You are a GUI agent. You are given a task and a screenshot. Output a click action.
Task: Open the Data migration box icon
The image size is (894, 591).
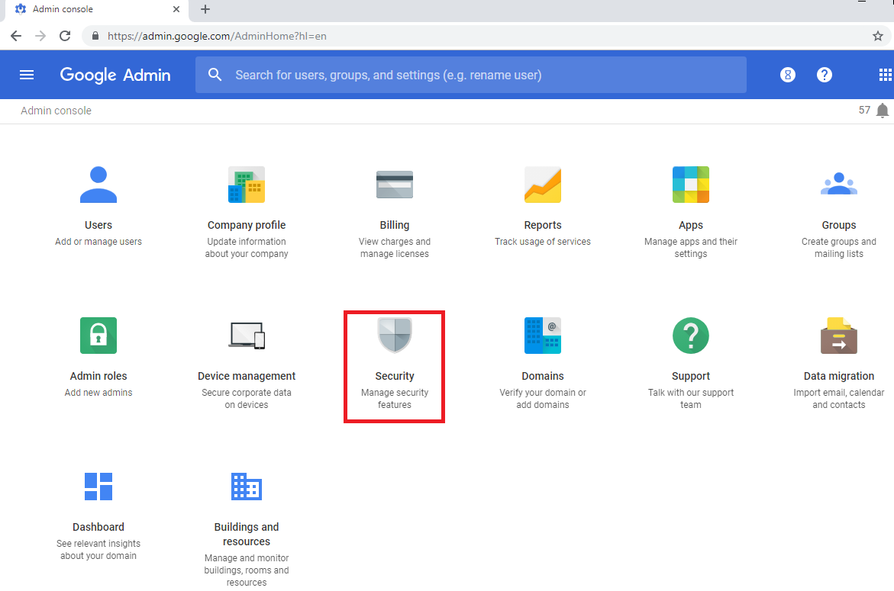[839, 336]
